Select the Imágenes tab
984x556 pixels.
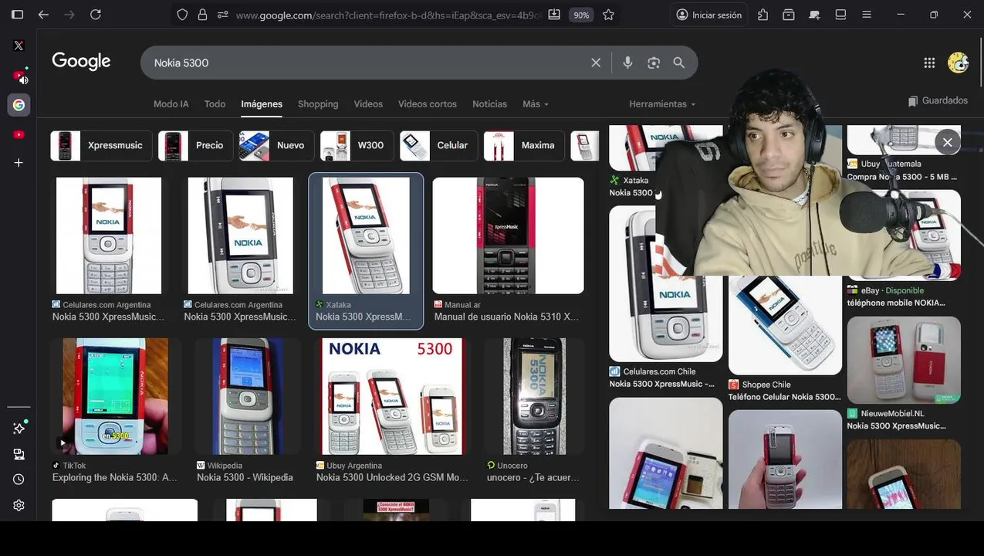pyautogui.click(x=262, y=103)
